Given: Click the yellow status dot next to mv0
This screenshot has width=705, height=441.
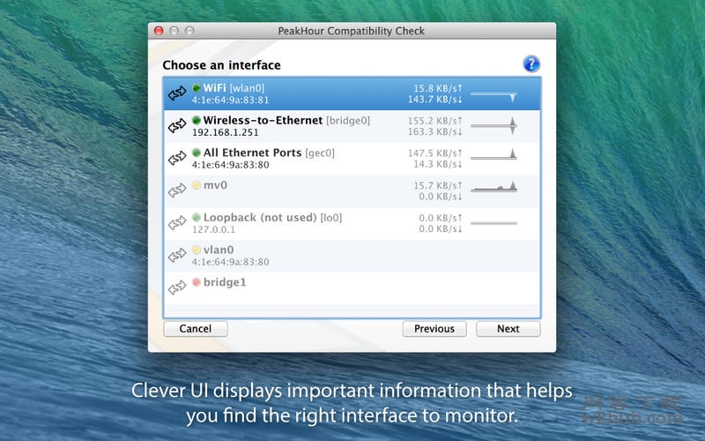Looking at the screenshot, I should [197, 185].
